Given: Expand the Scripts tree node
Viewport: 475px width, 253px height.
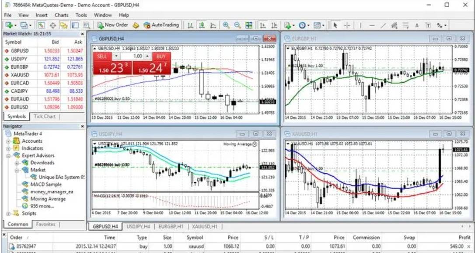Looking at the screenshot, I should tap(8, 214).
